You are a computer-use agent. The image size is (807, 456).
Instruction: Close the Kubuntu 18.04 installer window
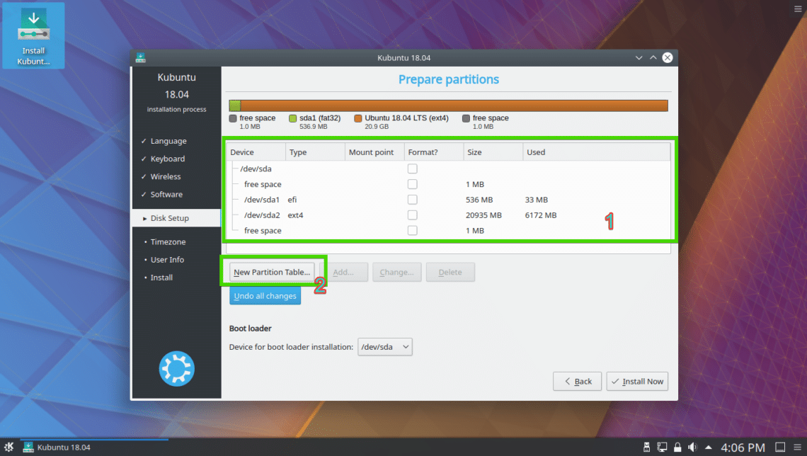pos(668,57)
